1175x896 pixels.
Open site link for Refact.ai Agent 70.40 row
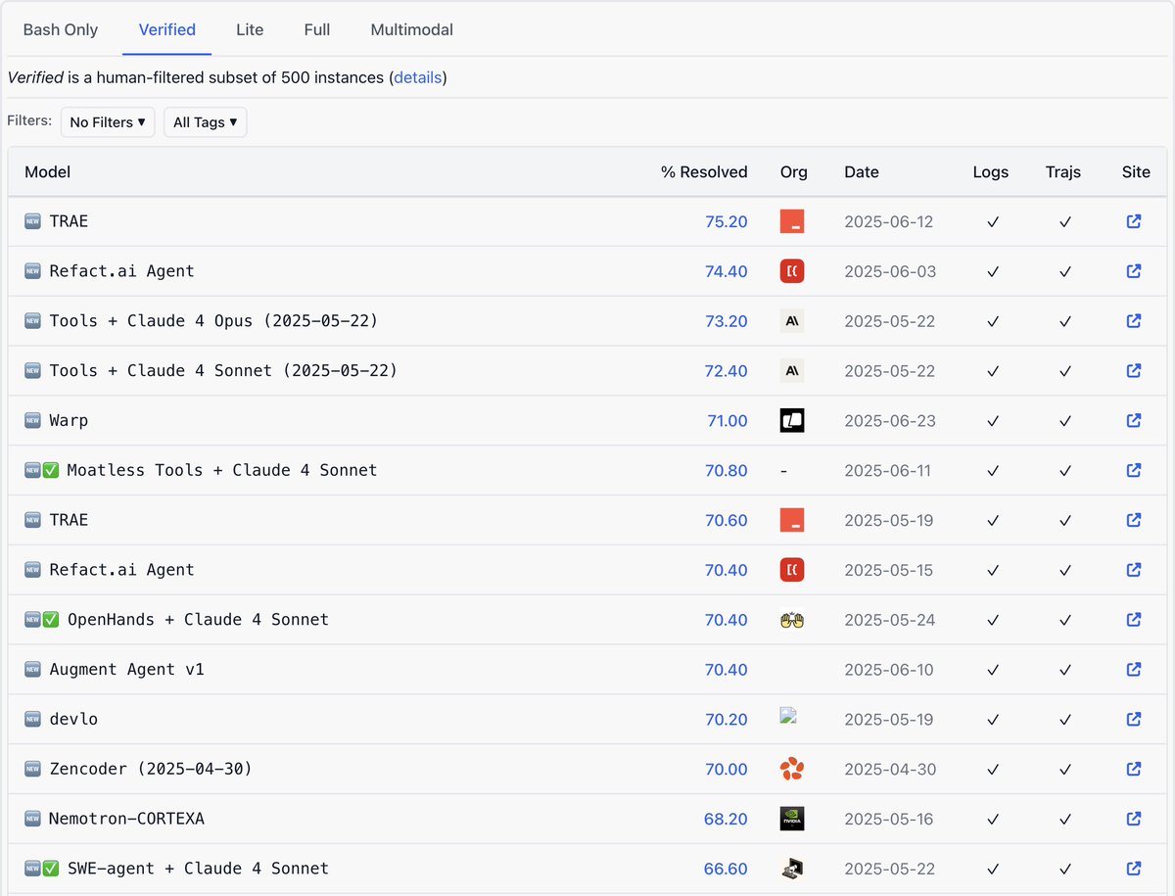[x=1134, y=570]
